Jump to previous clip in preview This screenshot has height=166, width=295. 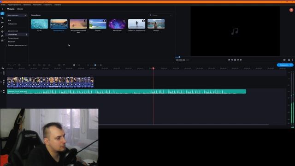point(229,60)
